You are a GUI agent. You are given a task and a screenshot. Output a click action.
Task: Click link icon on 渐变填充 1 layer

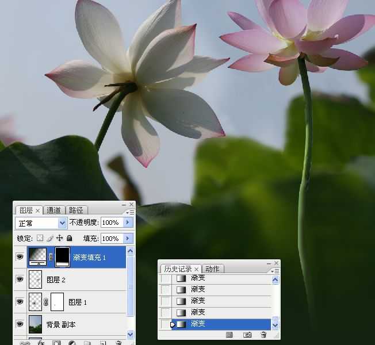click(51, 257)
